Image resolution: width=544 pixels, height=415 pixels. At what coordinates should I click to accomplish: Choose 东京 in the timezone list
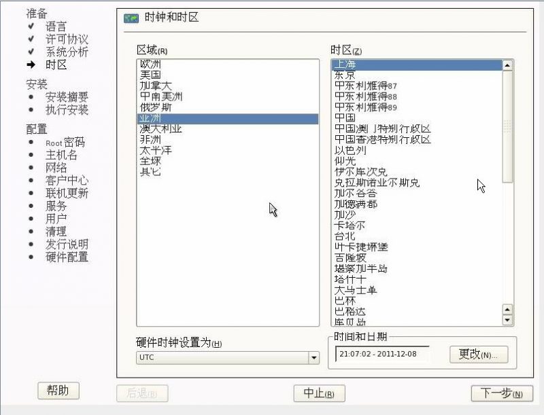point(345,75)
